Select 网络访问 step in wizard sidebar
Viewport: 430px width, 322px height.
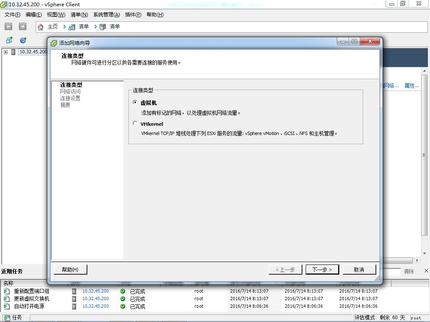[x=70, y=91]
